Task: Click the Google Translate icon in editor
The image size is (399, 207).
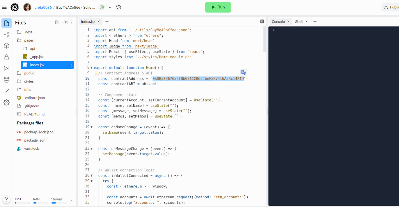Action: pos(244,73)
